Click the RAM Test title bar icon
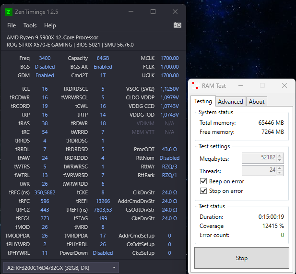Viewport: 296px width, 274px height. 196,85
